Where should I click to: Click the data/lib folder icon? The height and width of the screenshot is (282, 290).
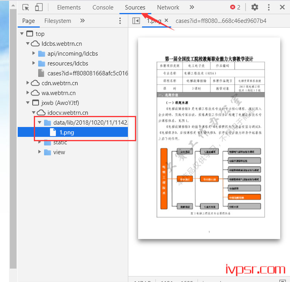[48, 123]
